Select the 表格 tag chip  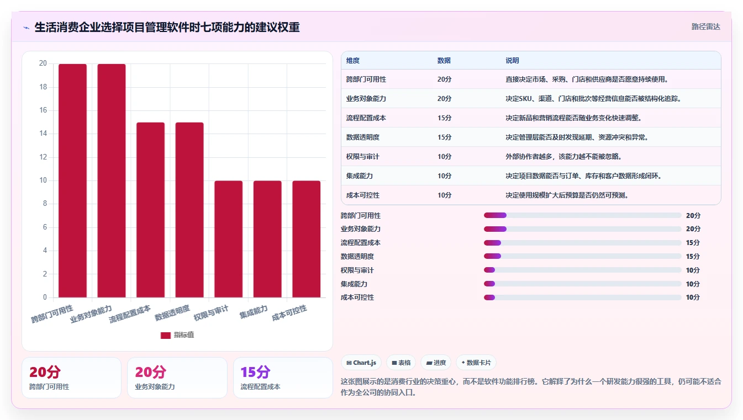click(x=401, y=363)
